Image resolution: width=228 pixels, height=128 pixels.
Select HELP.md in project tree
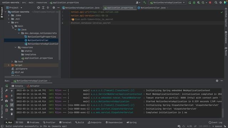pos(19,72)
